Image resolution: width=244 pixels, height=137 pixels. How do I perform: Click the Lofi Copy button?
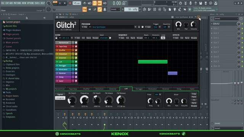coord(194,94)
